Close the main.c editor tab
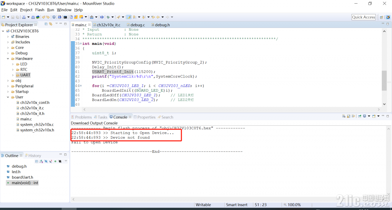Viewport: 392px width, 210px height. coord(89,25)
